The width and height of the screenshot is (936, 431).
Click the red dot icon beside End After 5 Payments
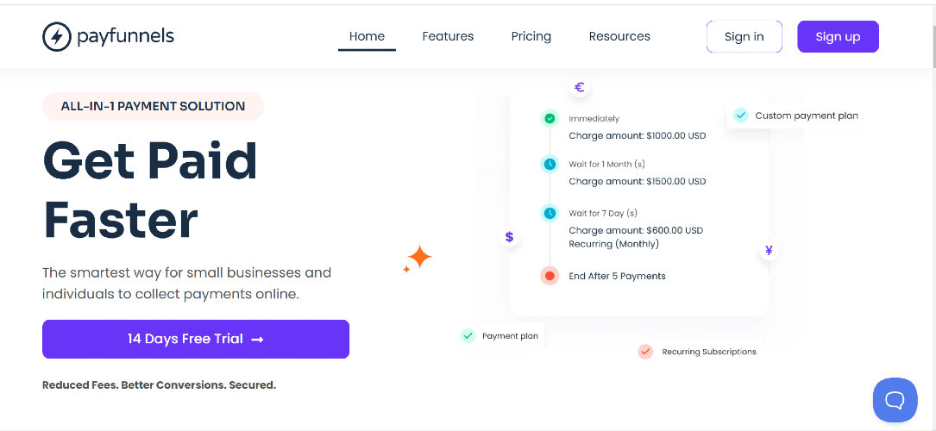[550, 276]
